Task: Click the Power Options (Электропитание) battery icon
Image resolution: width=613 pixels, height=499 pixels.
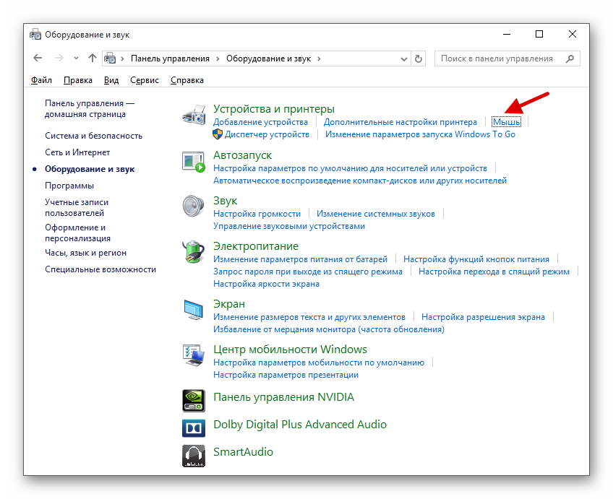Action: (194, 252)
